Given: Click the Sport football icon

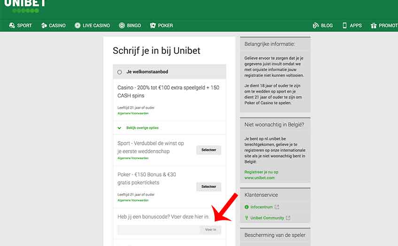Looking at the screenshot, I should (x=12, y=25).
